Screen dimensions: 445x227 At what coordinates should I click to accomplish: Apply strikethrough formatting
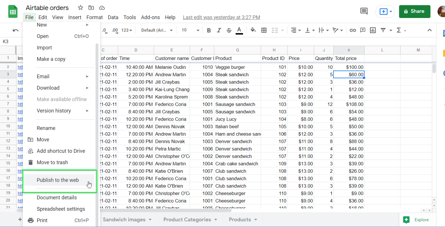[x=229, y=30]
